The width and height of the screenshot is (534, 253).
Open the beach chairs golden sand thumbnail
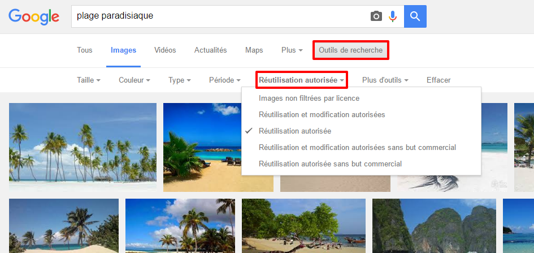pos(202,147)
